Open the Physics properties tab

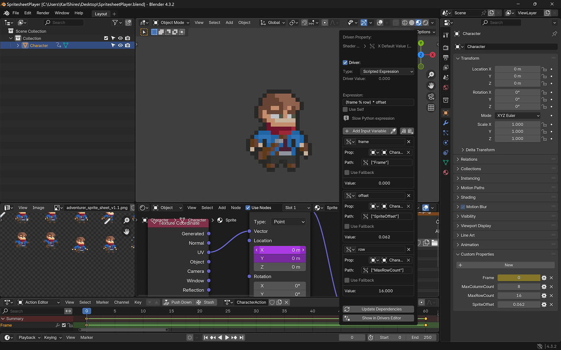446,143
